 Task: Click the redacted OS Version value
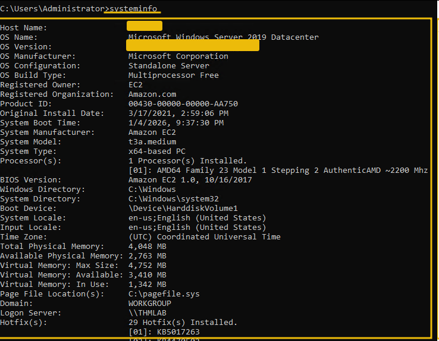point(193,46)
